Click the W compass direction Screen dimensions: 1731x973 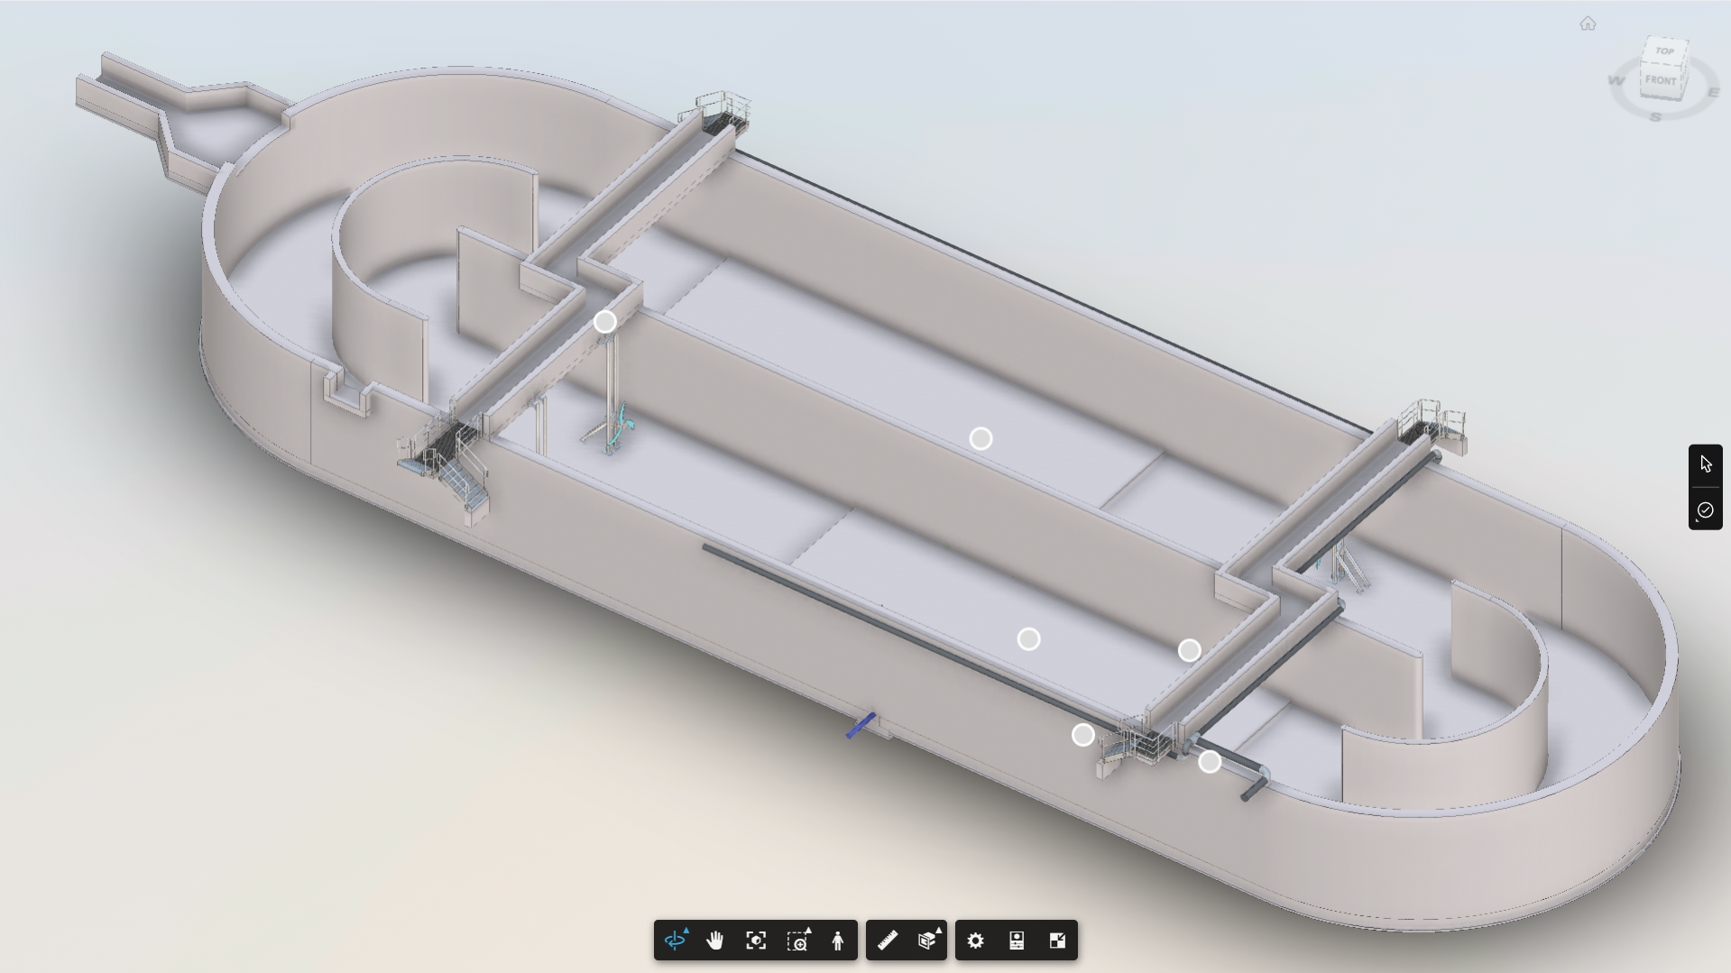1616,81
